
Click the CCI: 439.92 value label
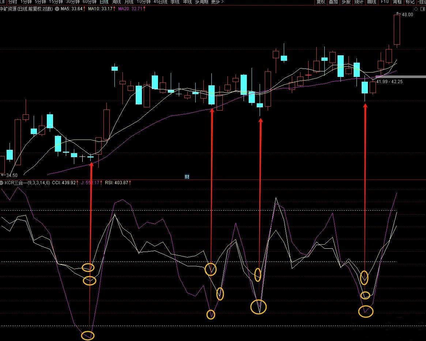(64, 183)
